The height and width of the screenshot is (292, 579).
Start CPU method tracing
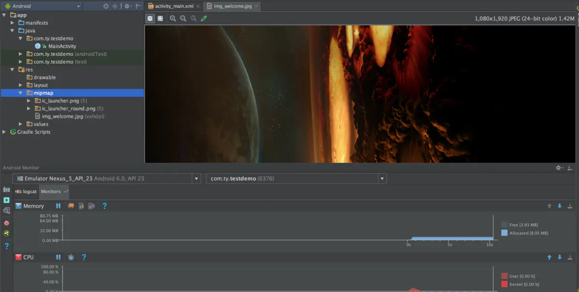click(x=71, y=257)
